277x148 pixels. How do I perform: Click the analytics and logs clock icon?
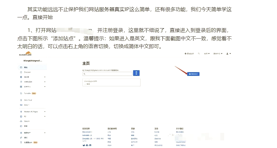tap(21, 82)
